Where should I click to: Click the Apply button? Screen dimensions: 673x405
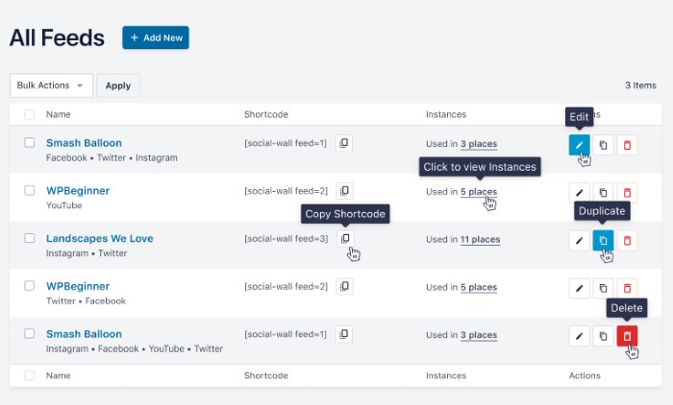[118, 85]
